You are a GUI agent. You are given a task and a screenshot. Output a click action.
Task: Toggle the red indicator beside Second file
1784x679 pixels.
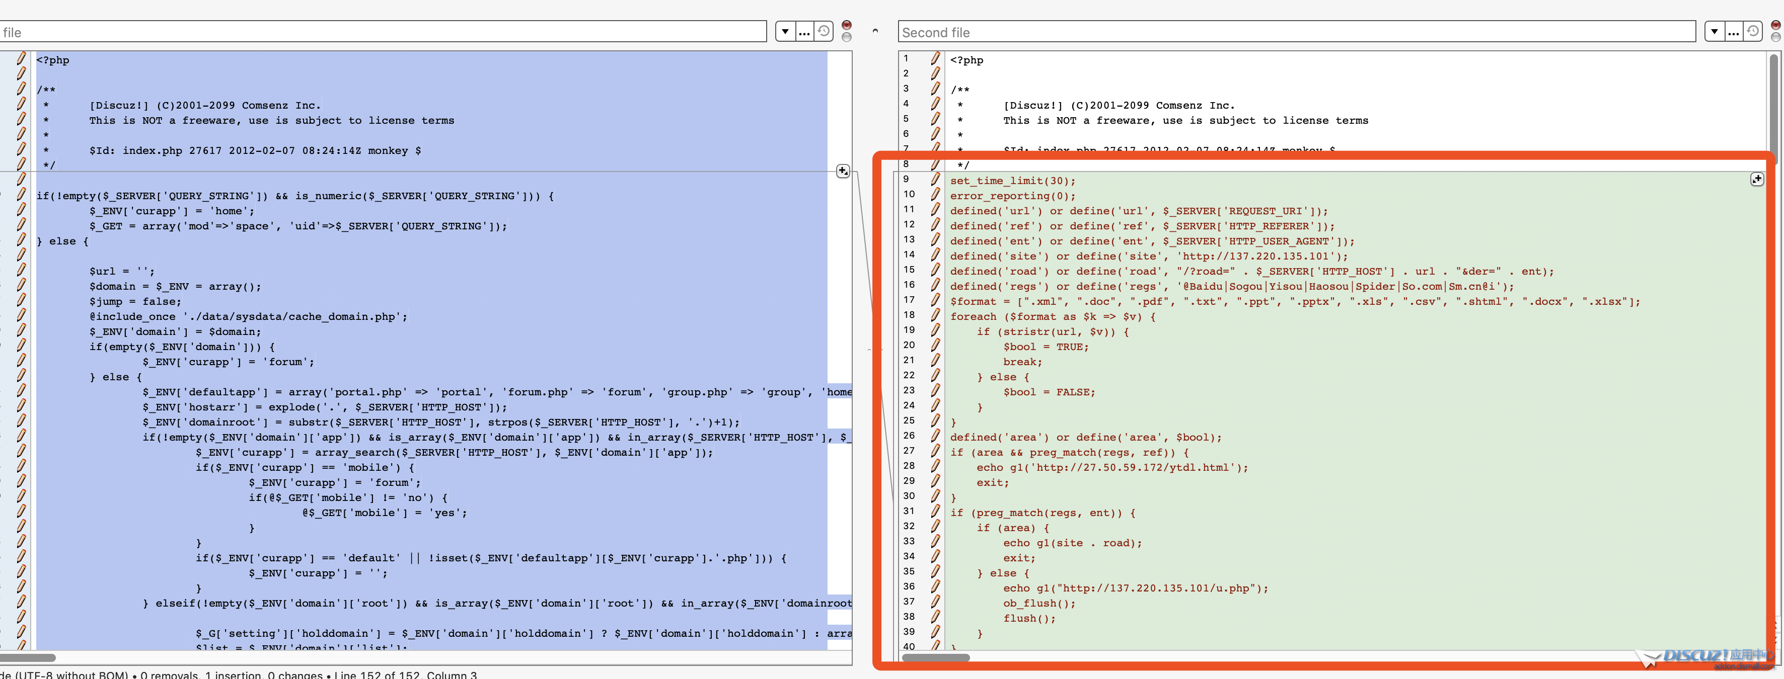[1775, 25]
